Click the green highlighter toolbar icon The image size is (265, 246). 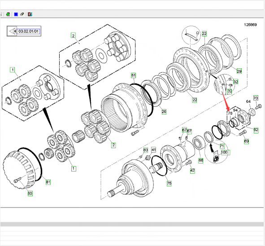click(8, 14)
